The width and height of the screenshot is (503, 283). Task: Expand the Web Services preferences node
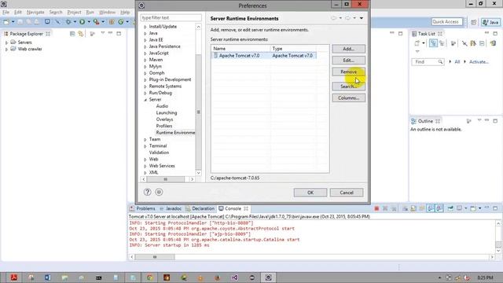[x=145, y=166]
